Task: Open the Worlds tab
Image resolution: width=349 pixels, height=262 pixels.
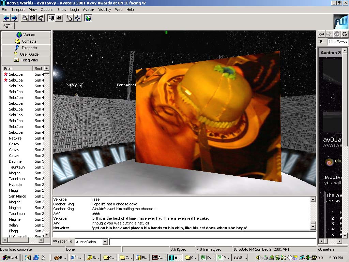Action: tap(26, 35)
